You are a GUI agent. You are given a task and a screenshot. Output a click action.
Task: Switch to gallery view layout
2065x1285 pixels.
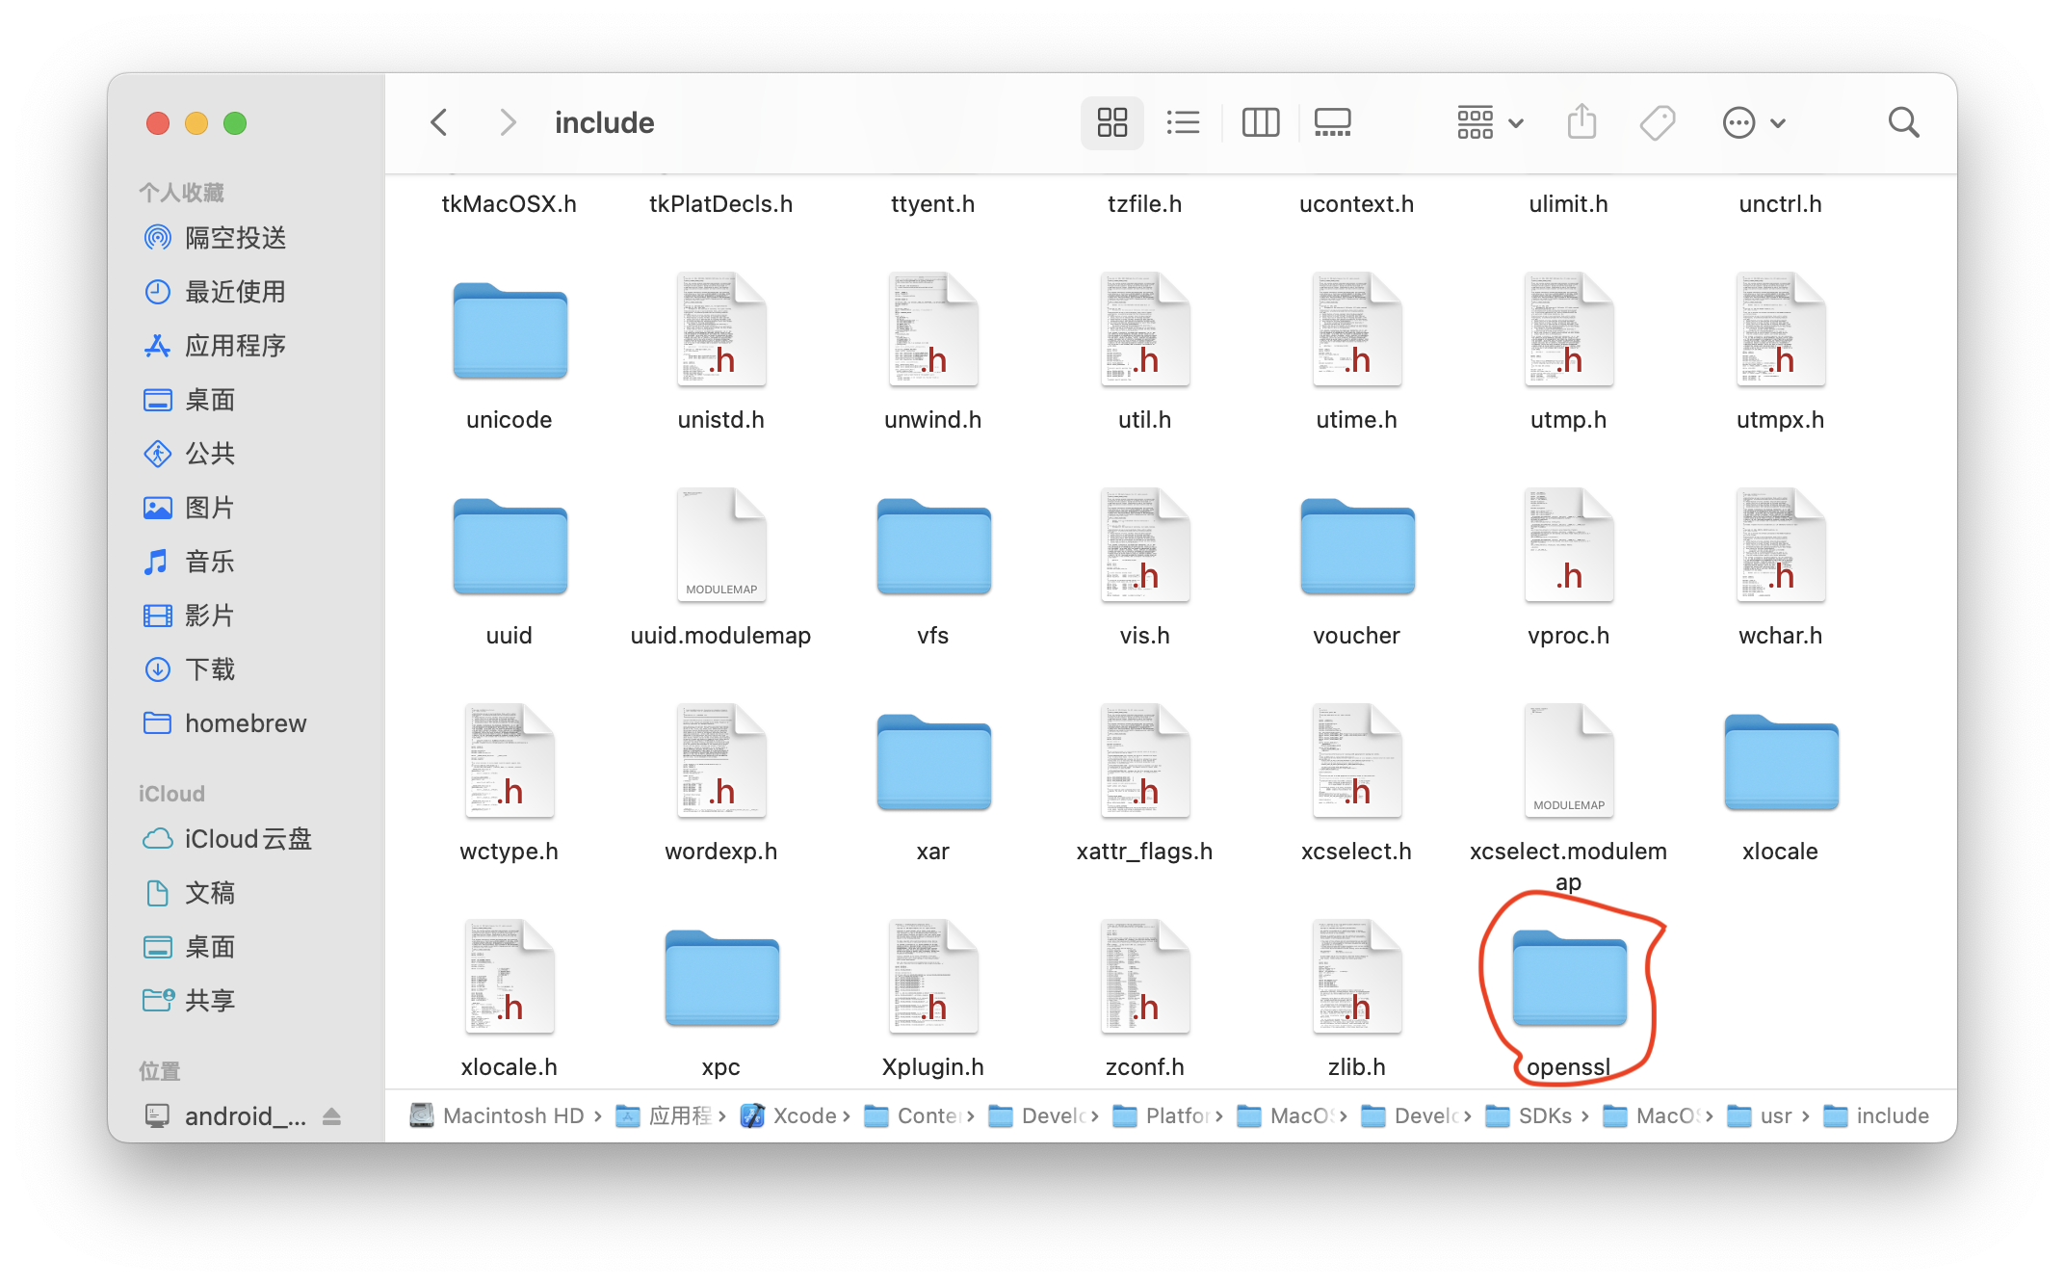click(1331, 124)
